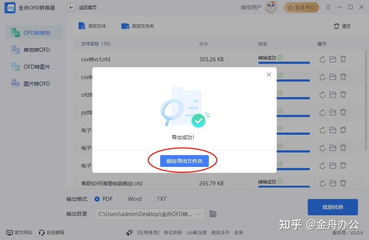Click the 清空 clear list icon
369x240 pixels.
click(x=337, y=26)
